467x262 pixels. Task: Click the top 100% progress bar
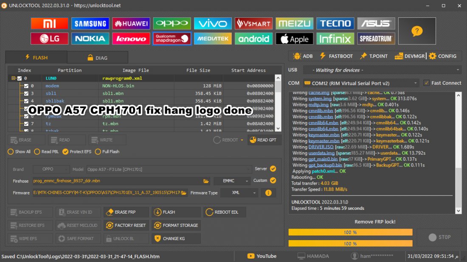point(350,232)
